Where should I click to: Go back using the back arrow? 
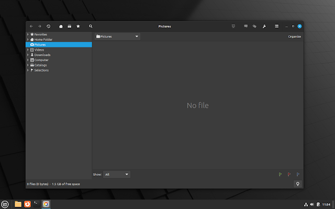[x=31, y=26]
